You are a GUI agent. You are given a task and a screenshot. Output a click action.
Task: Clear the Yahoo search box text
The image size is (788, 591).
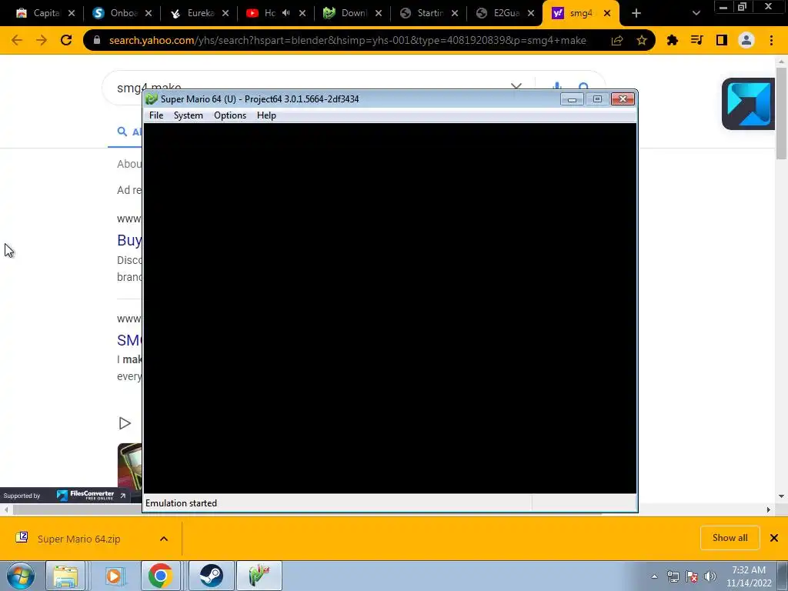tap(516, 85)
